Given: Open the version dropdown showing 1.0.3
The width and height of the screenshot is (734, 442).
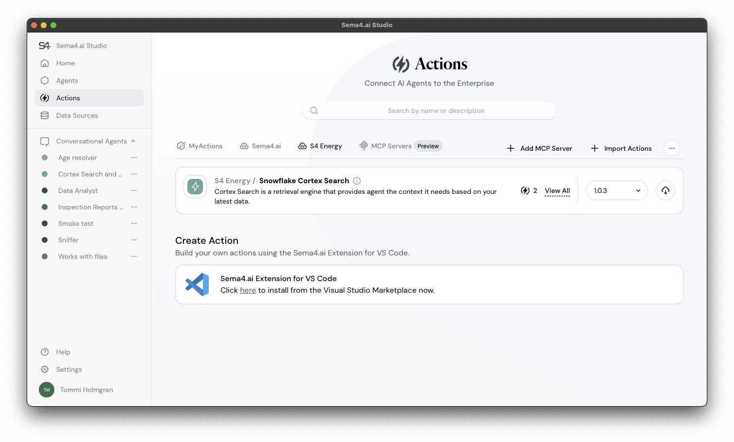Looking at the screenshot, I should [x=617, y=190].
